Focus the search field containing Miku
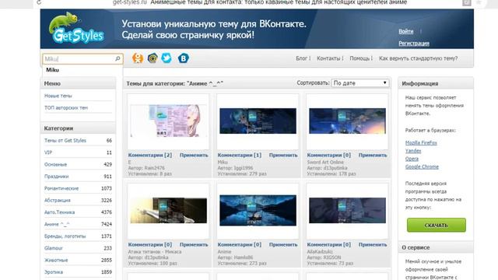498x280 pixels. (82, 59)
